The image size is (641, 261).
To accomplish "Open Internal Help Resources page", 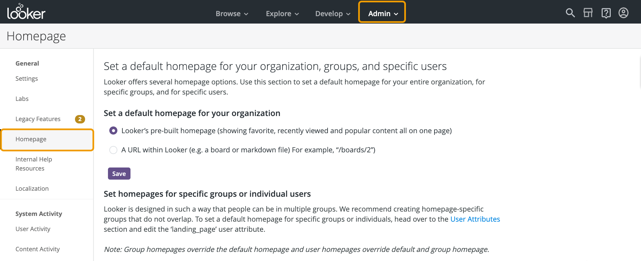I will pyautogui.click(x=34, y=164).
